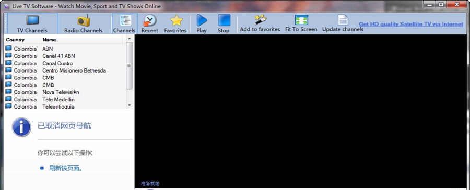Select Canal 41 ABN channel
The width and height of the screenshot is (470, 190).
(65, 56)
